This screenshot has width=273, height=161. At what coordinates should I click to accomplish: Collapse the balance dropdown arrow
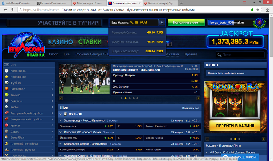click(x=161, y=23)
